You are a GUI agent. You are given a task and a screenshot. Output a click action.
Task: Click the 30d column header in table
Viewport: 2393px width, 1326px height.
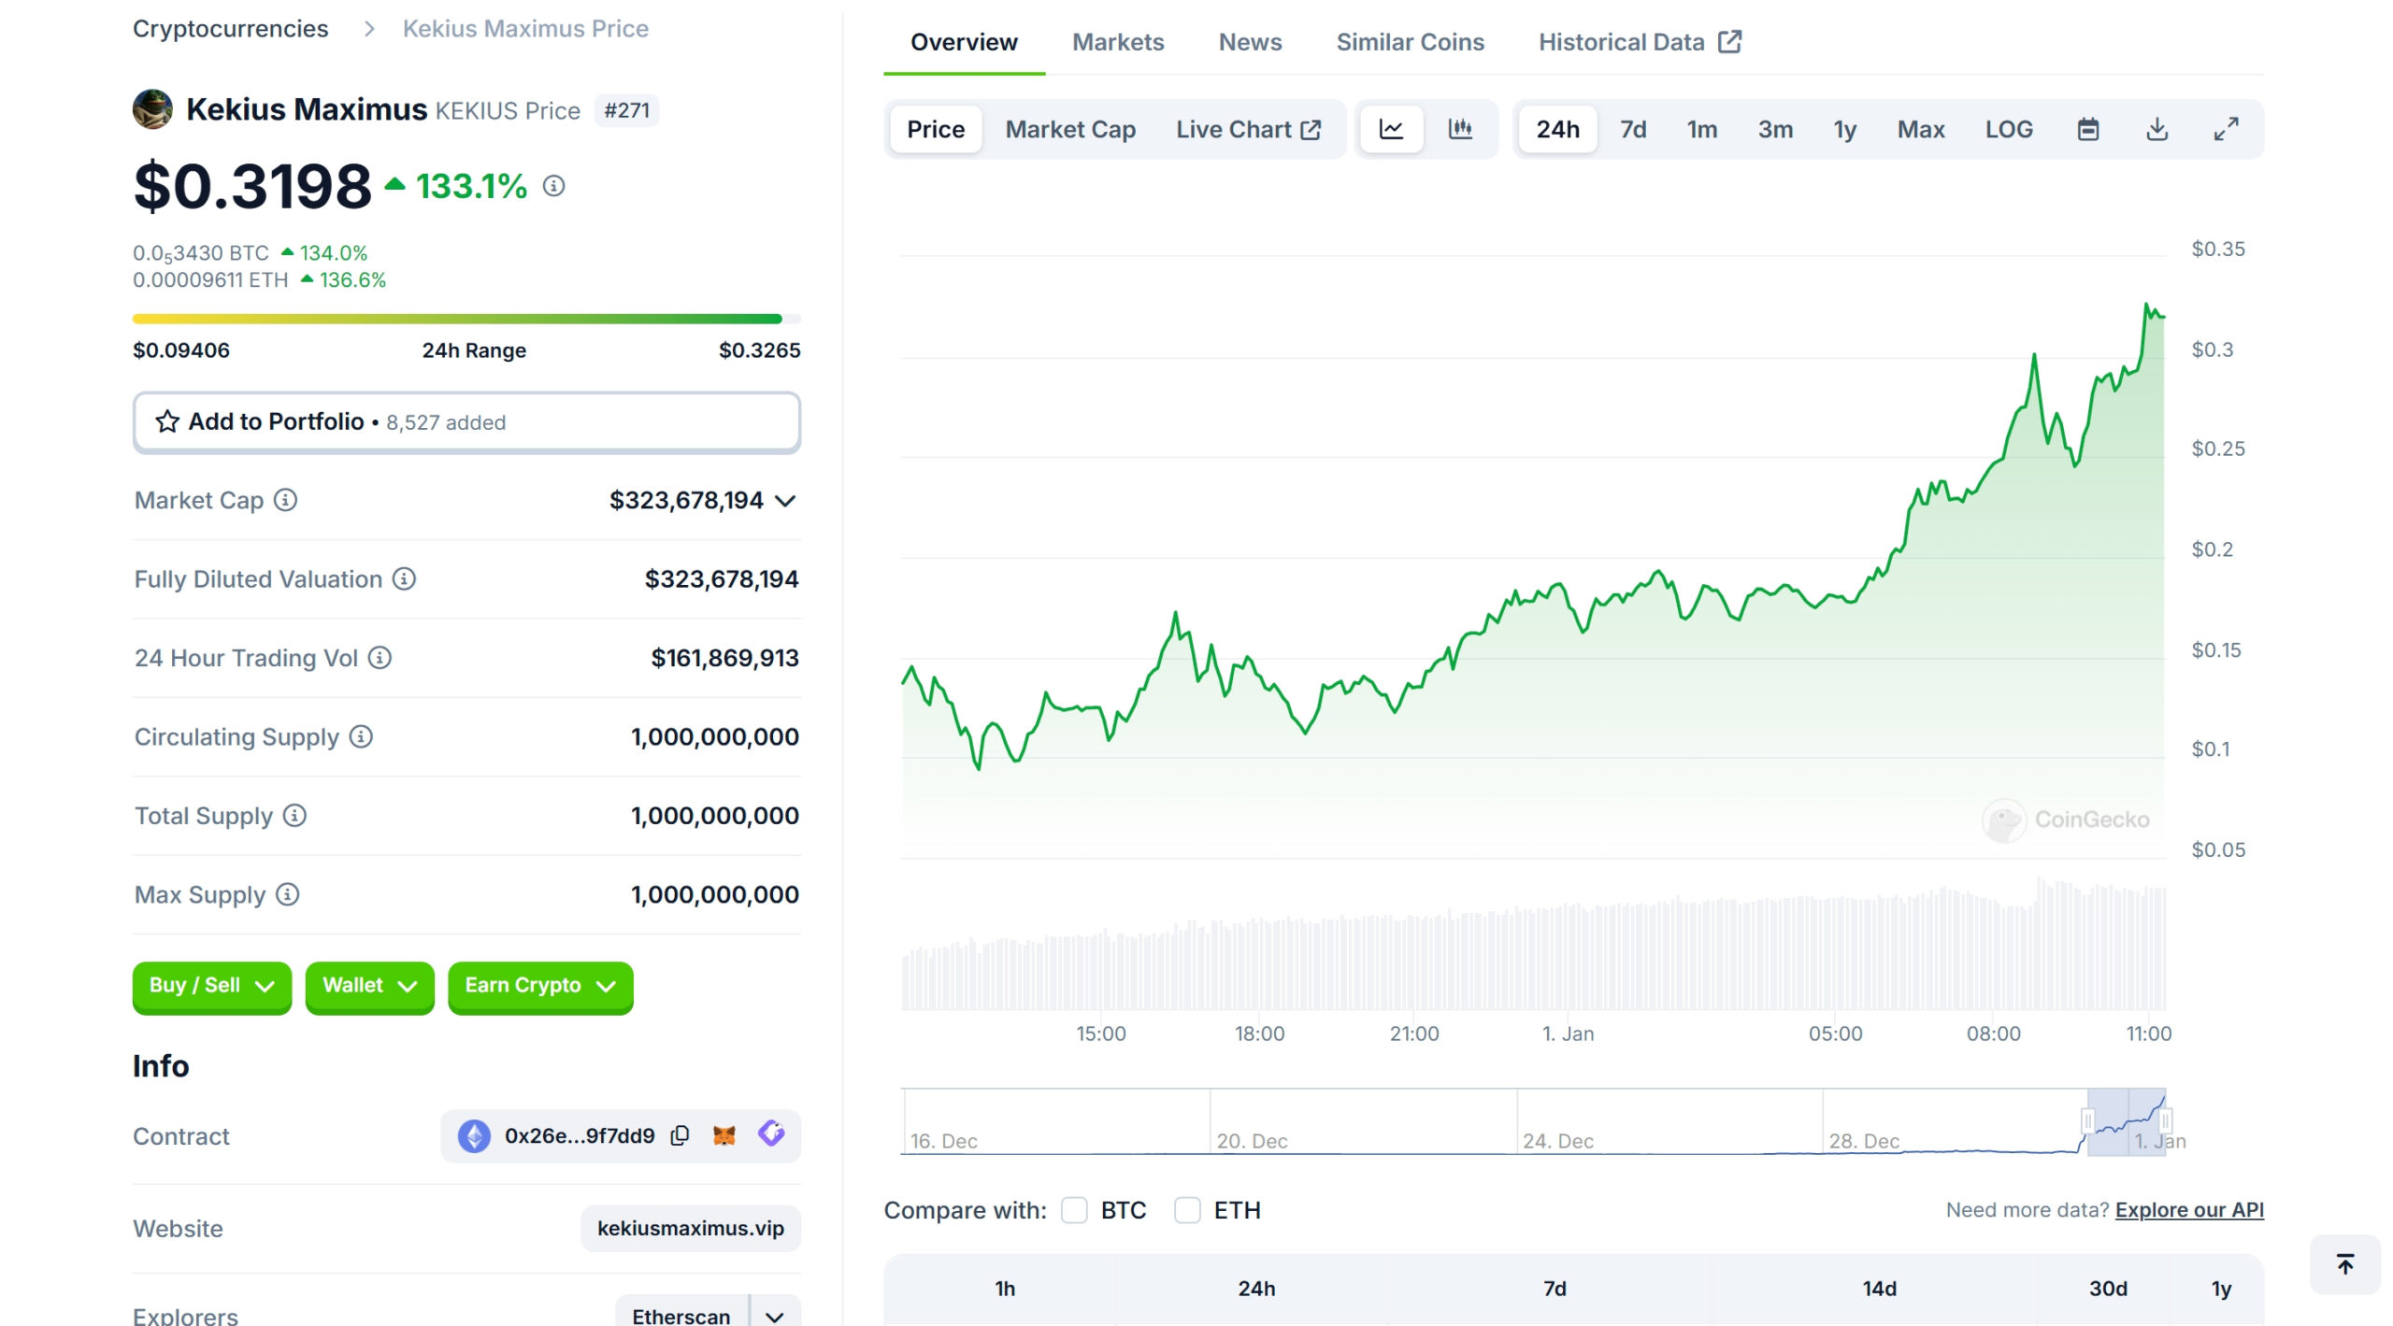coord(2108,1289)
